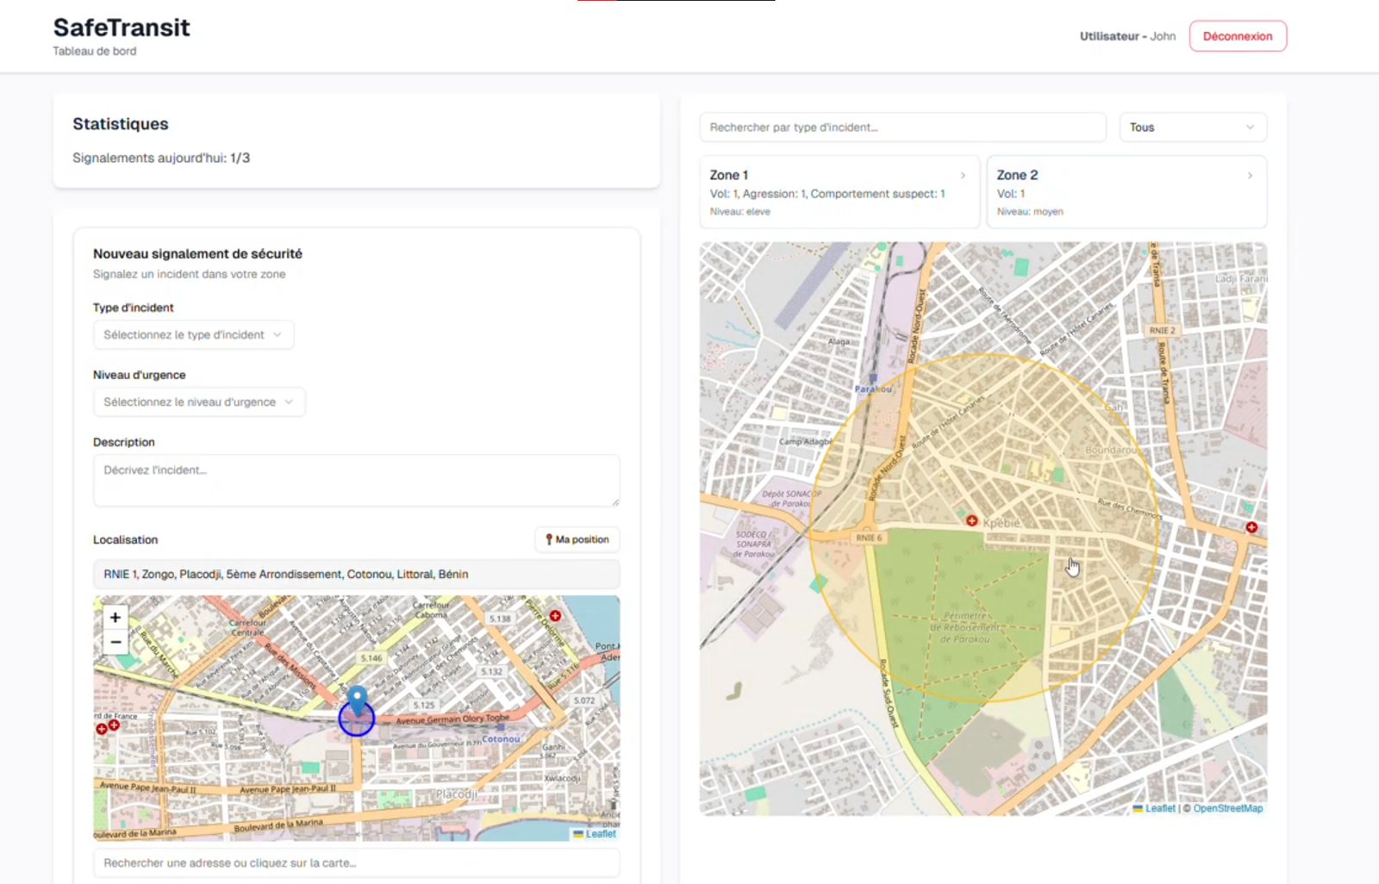Click into the Description text area
Image resolution: width=1379 pixels, height=884 pixels.
click(x=356, y=480)
